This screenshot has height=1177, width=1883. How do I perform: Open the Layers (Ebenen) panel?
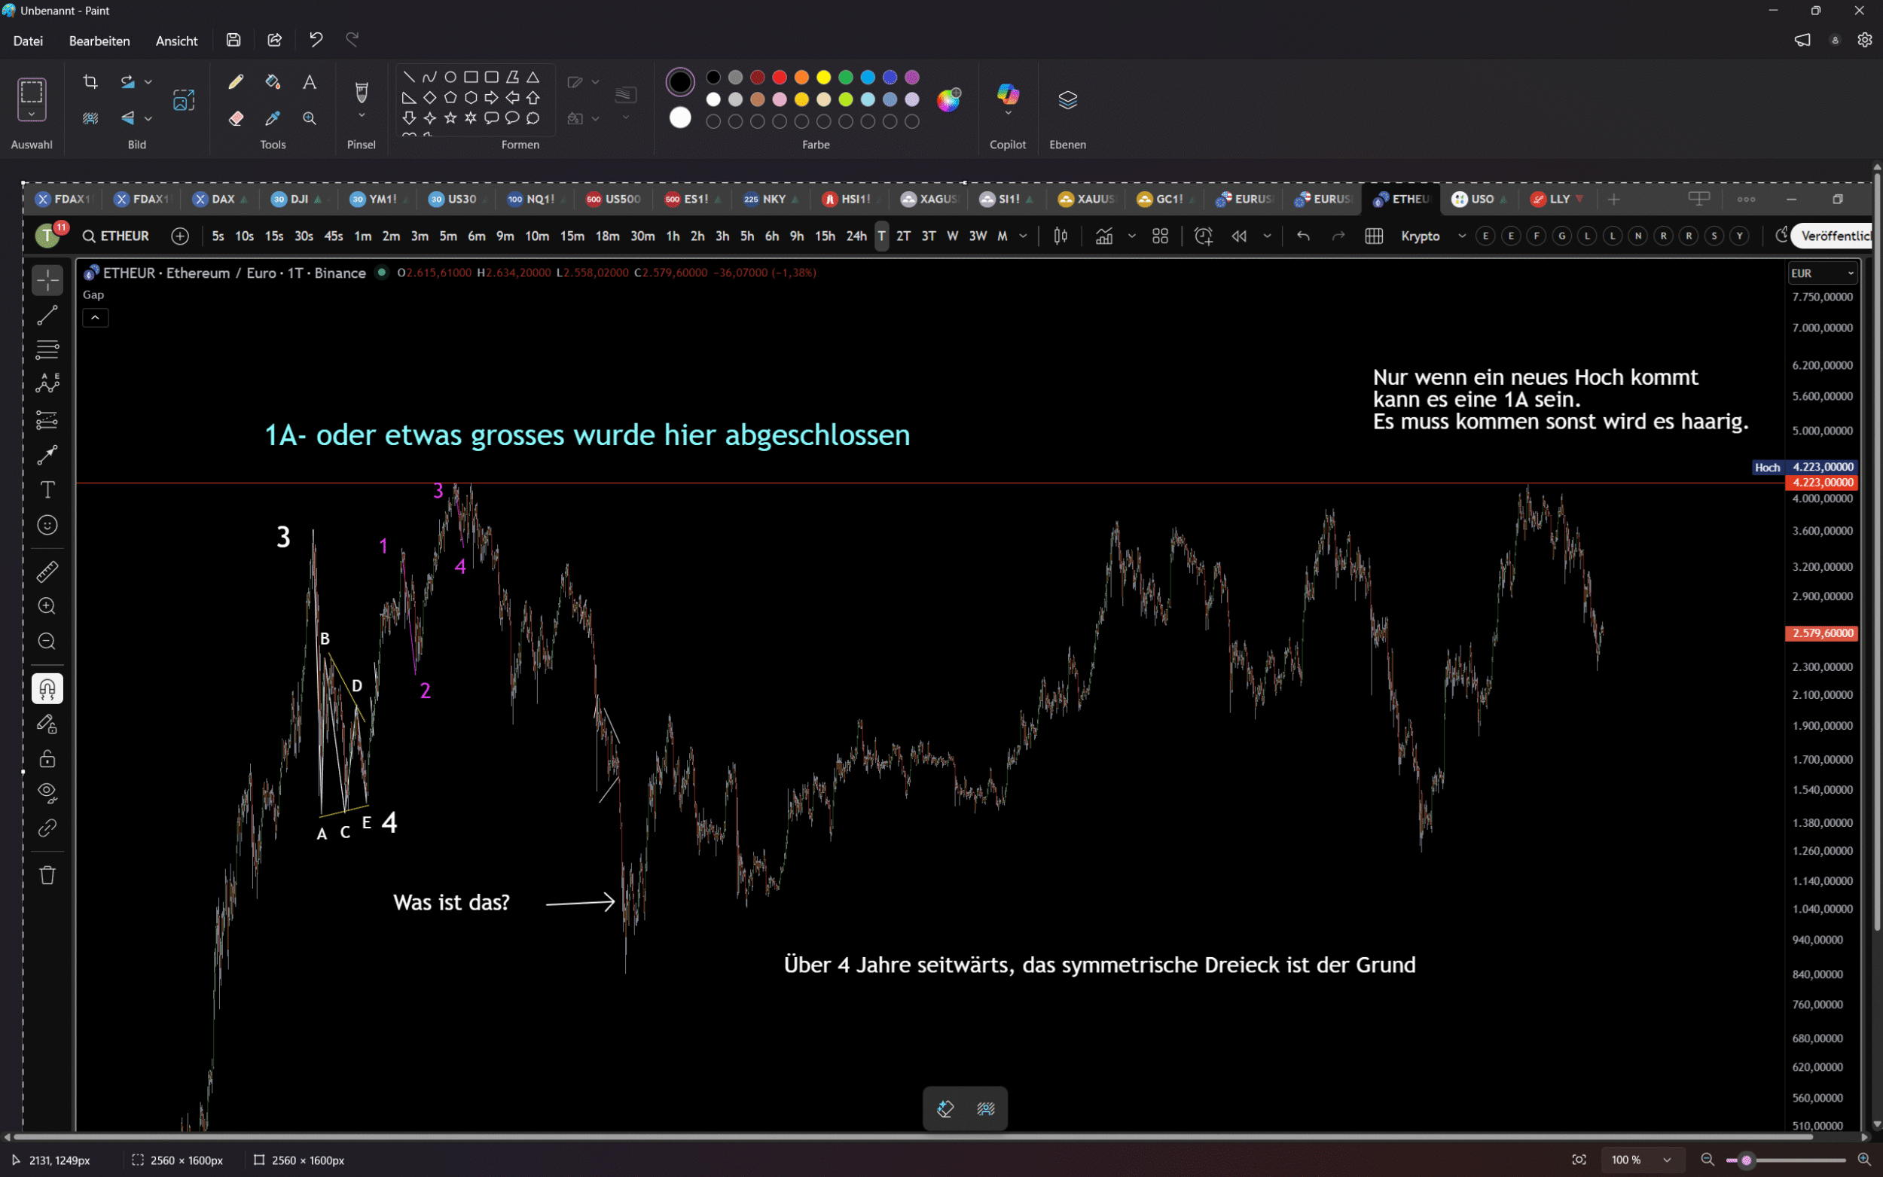[1067, 99]
